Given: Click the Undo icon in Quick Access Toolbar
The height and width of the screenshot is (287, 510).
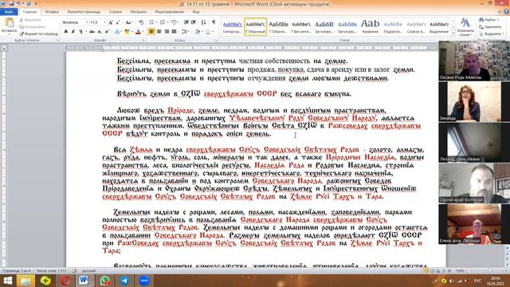Looking at the screenshot, I should [19, 3].
